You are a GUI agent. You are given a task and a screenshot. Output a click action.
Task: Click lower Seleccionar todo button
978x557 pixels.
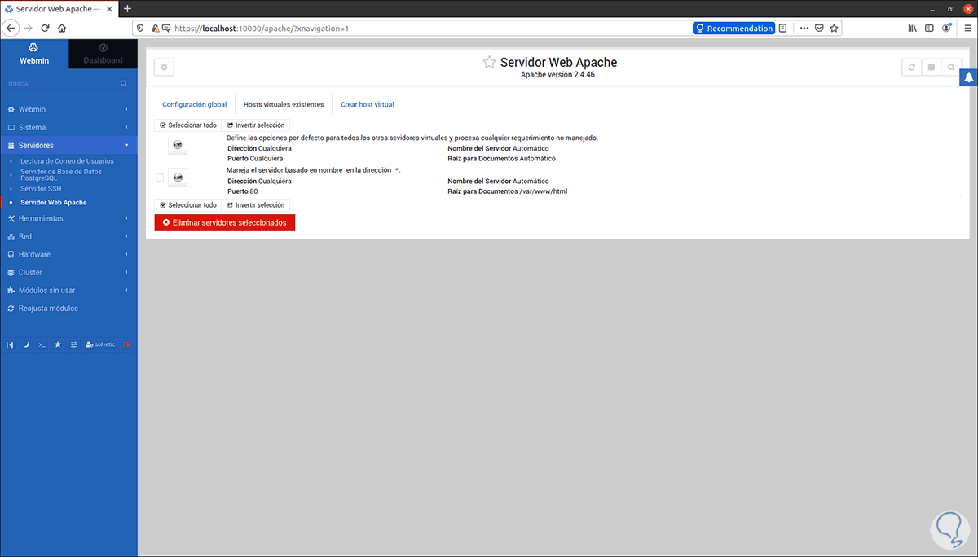coord(188,205)
